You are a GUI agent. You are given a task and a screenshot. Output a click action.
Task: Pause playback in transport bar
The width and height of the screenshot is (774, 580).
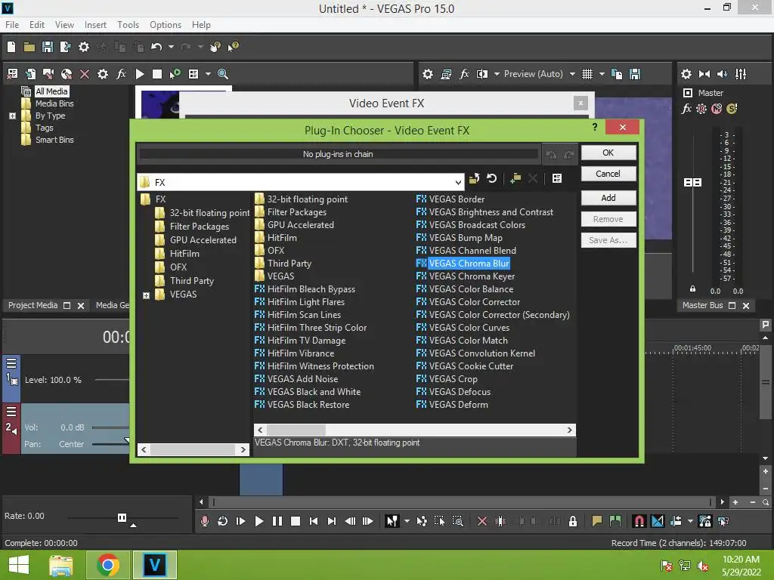click(277, 521)
